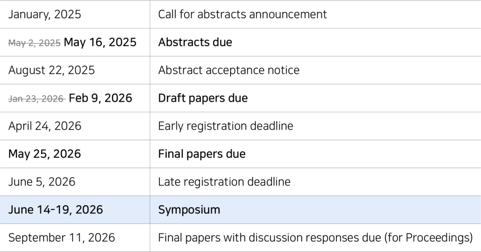Select 'Abstract acceptance notice' text

(229, 70)
